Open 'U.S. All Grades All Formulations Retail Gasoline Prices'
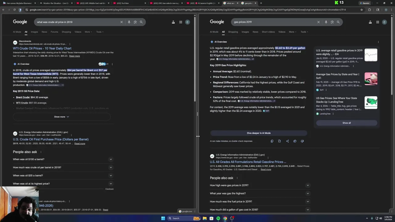The width and height of the screenshot is (395, 222). [x=248, y=162]
